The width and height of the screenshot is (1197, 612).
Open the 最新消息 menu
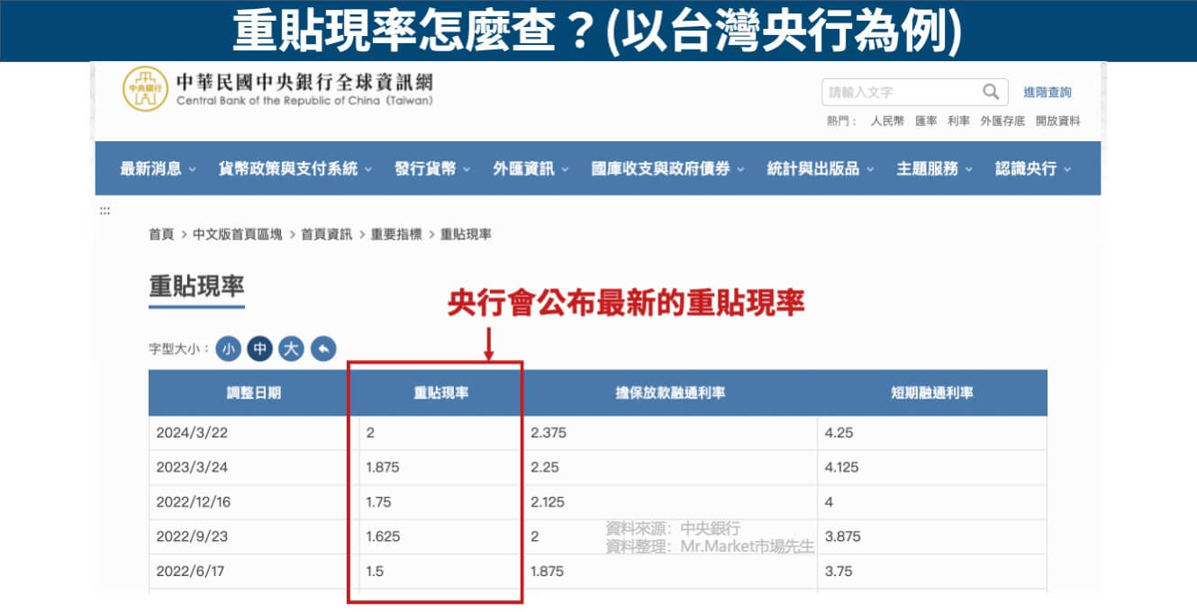(x=158, y=168)
